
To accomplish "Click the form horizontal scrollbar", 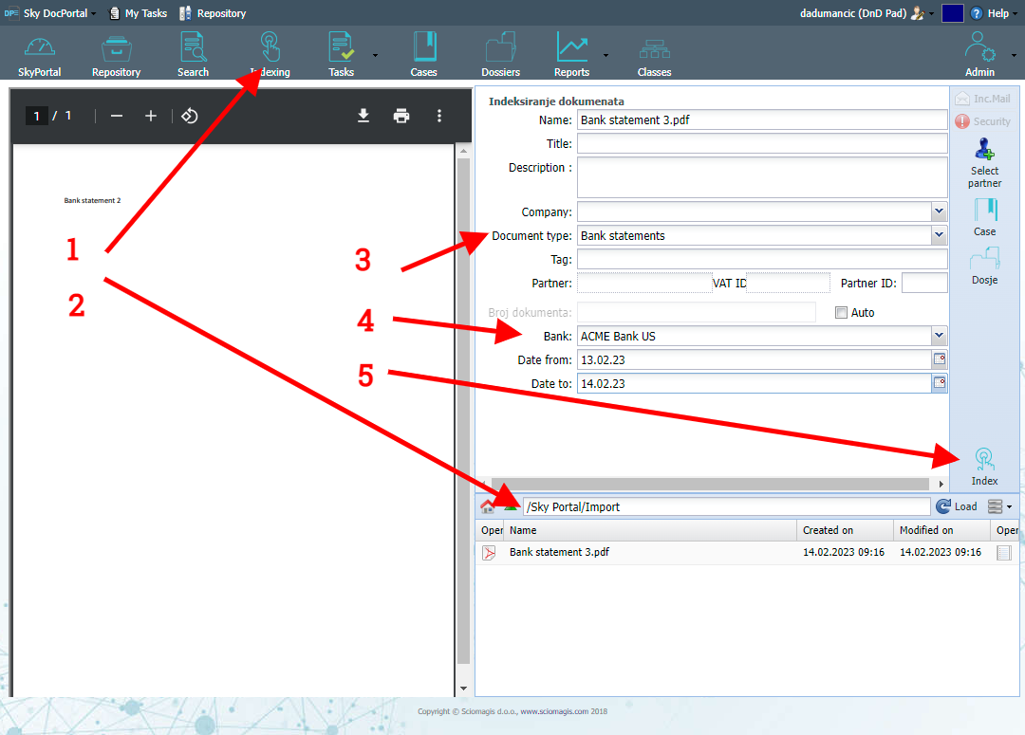I will coord(710,484).
